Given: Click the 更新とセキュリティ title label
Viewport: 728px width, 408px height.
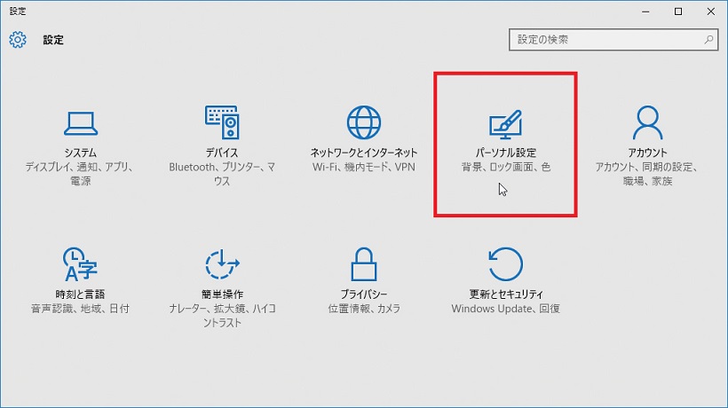Looking at the screenshot, I should pyautogui.click(x=506, y=294).
